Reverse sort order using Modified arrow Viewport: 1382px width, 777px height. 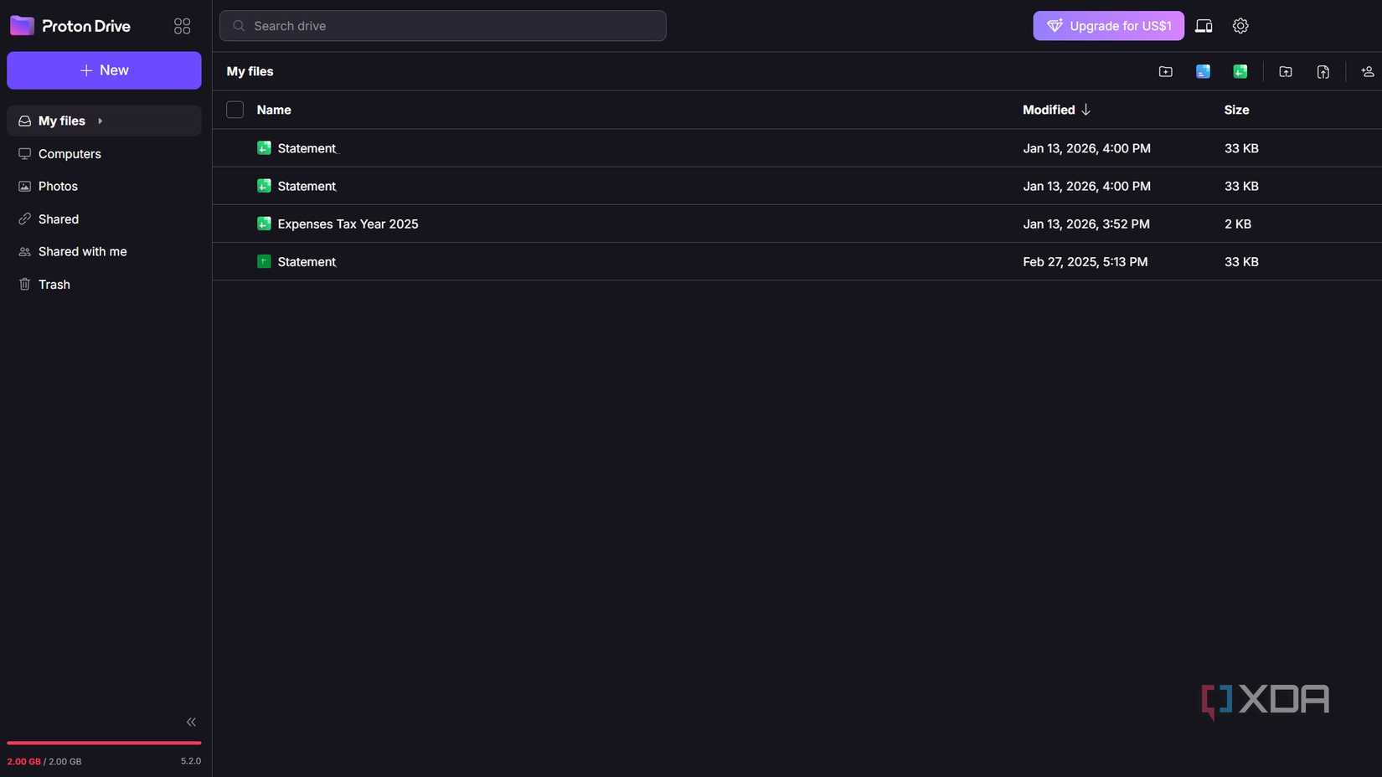pyautogui.click(x=1085, y=110)
